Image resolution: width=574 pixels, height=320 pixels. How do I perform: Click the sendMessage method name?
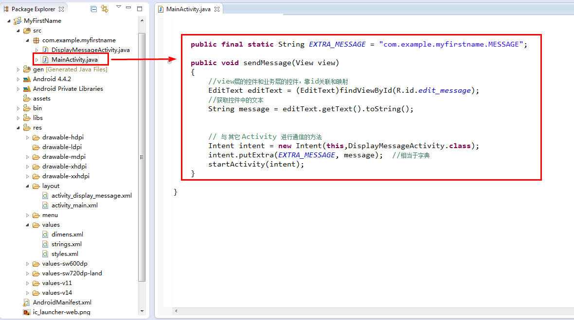[x=267, y=63]
